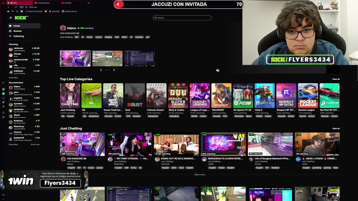Expand Recommended list with Show More
Image resolution: width=358 pixels, height=201 pixels.
pyautogui.click(x=13, y=144)
